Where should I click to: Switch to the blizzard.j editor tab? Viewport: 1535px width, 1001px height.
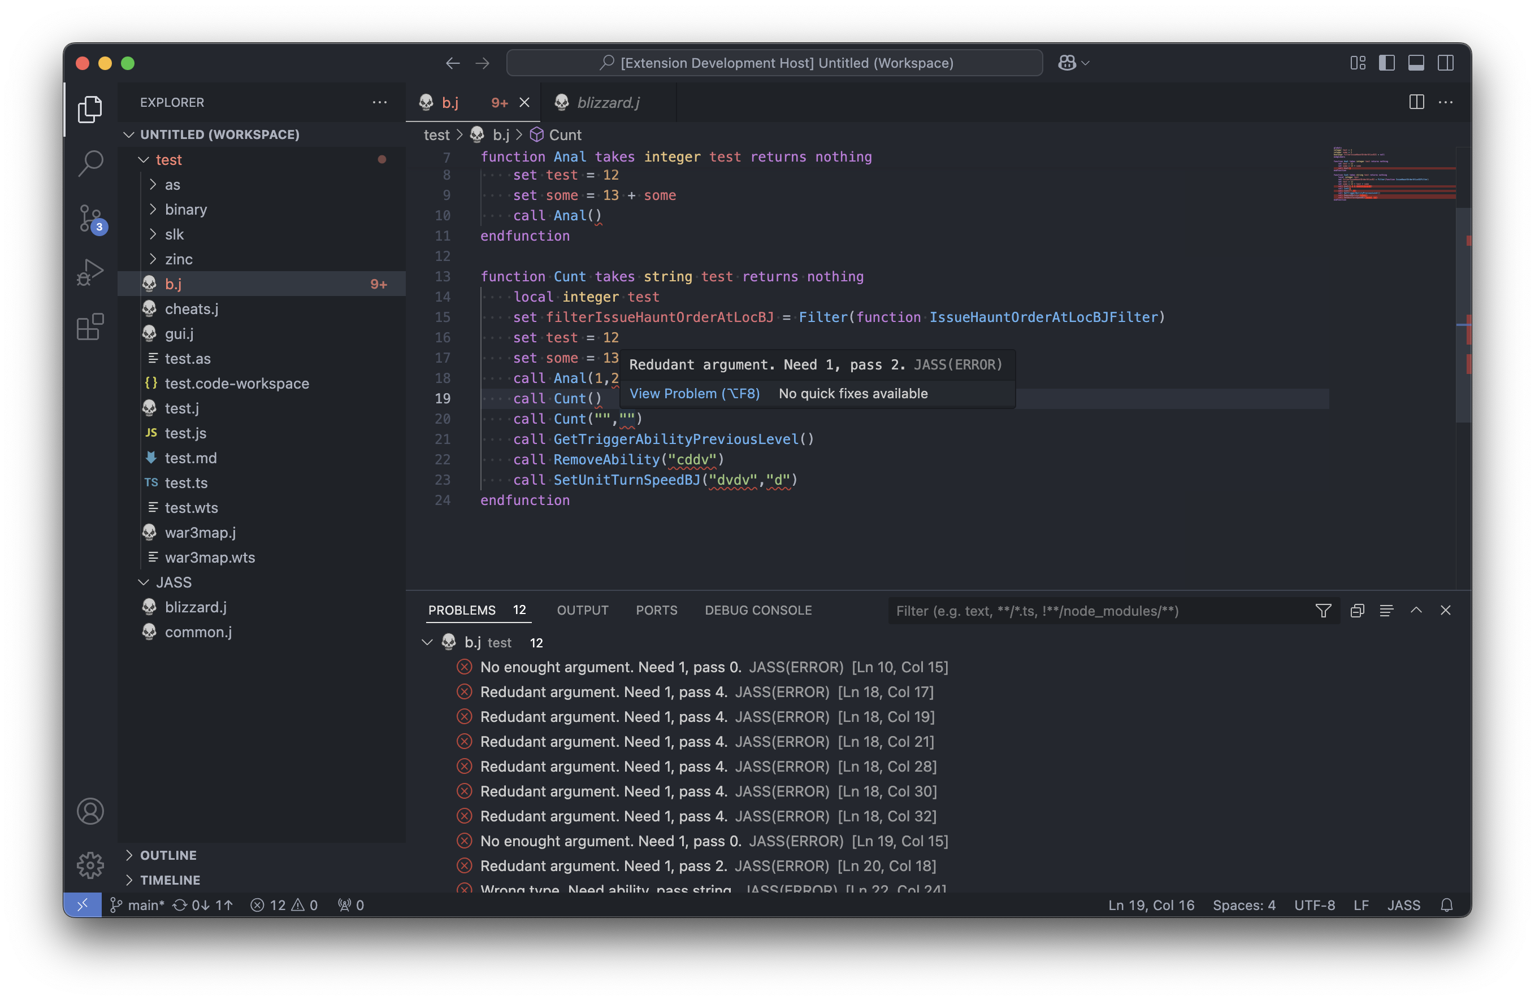click(x=607, y=102)
